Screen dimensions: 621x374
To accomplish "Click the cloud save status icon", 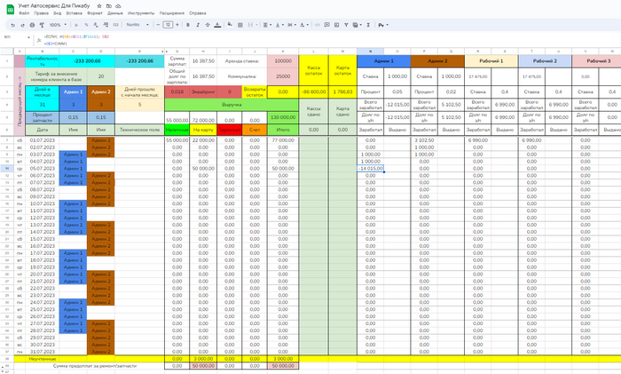I will coord(120,6).
